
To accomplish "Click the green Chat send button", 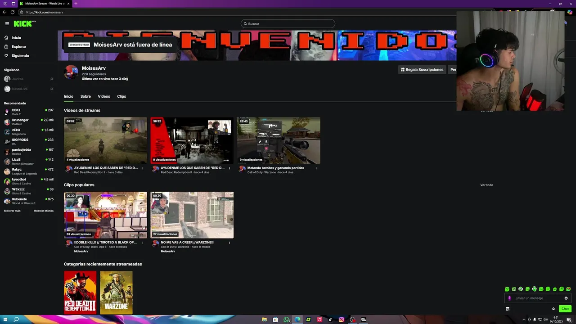I will [565, 309].
